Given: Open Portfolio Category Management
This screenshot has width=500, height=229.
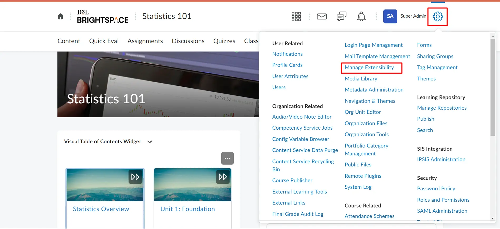Looking at the screenshot, I should pos(366,150).
